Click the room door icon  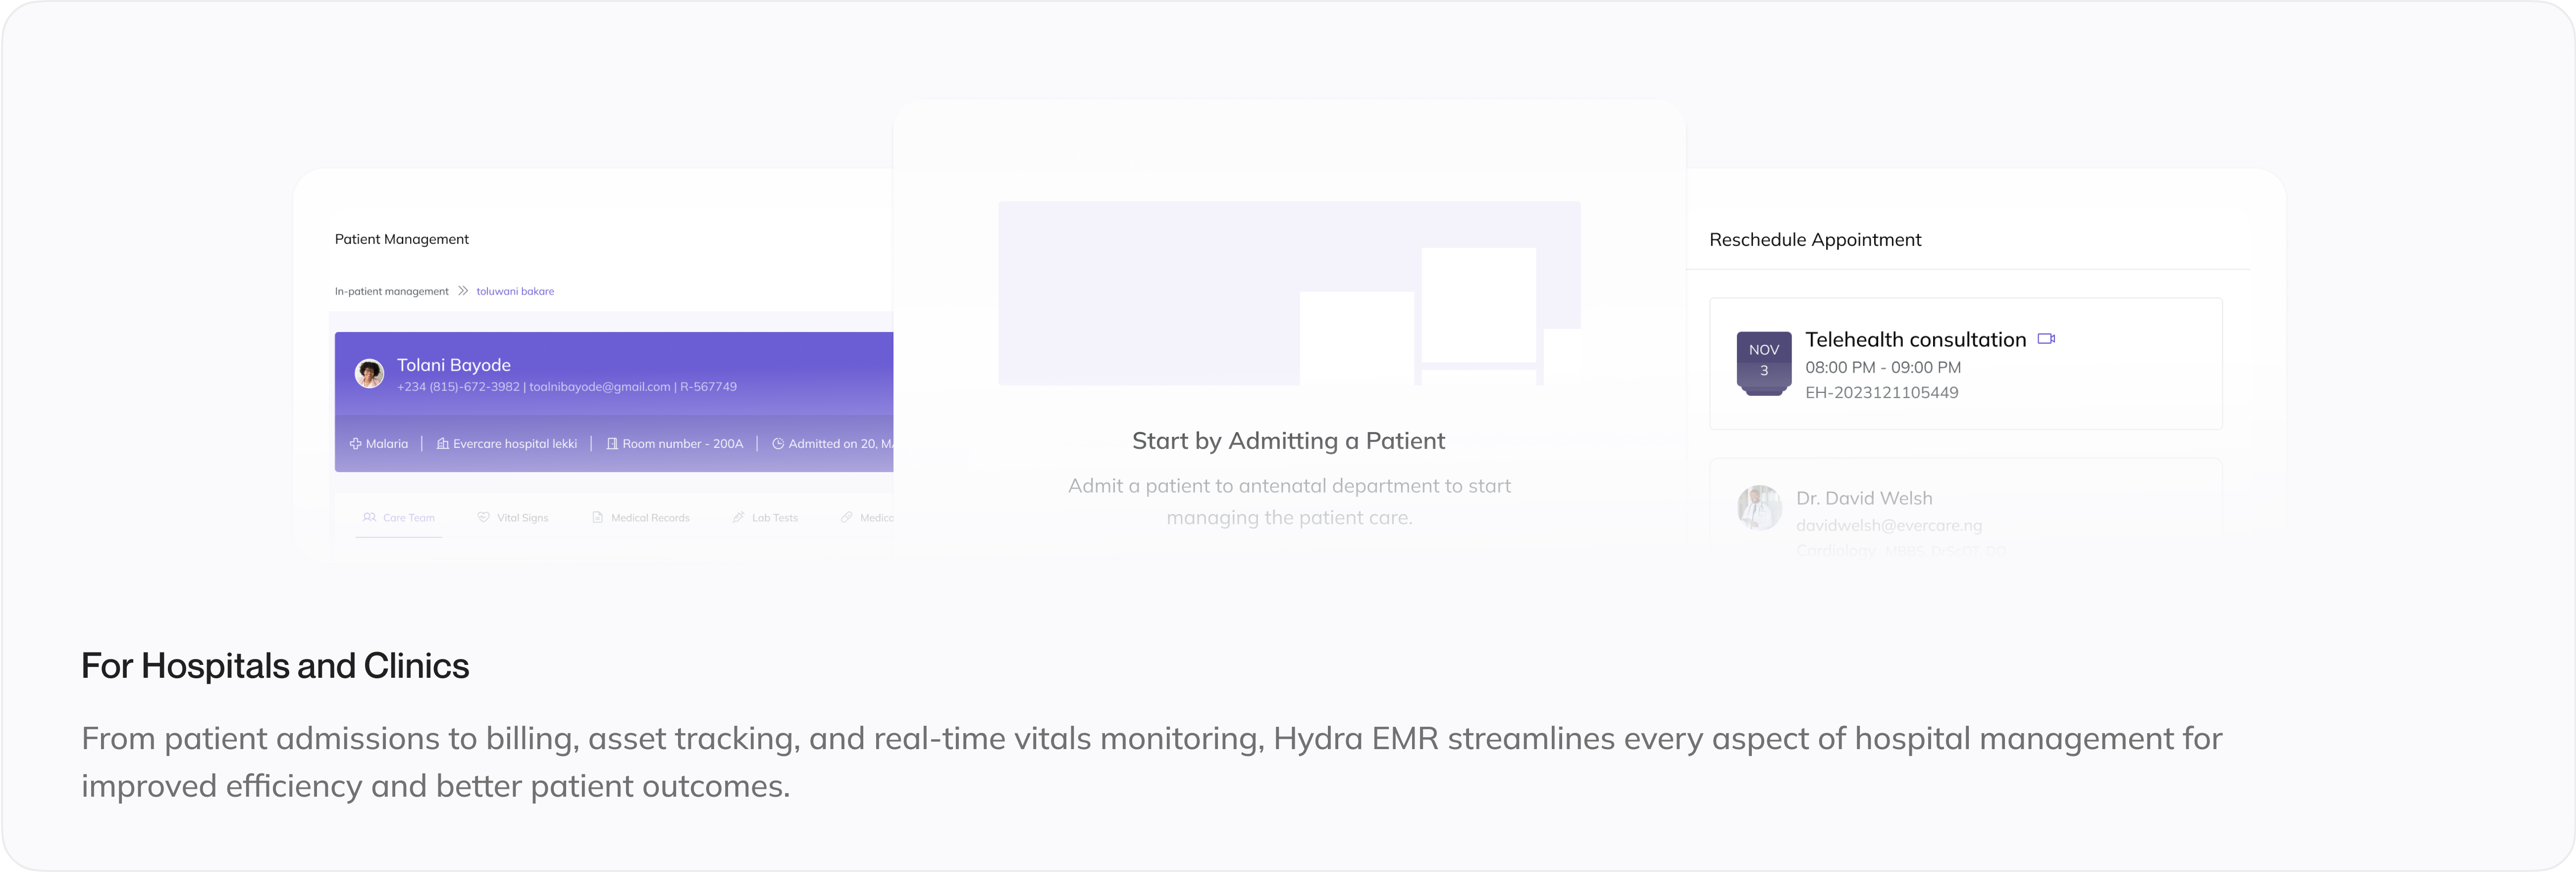pyautogui.click(x=612, y=444)
